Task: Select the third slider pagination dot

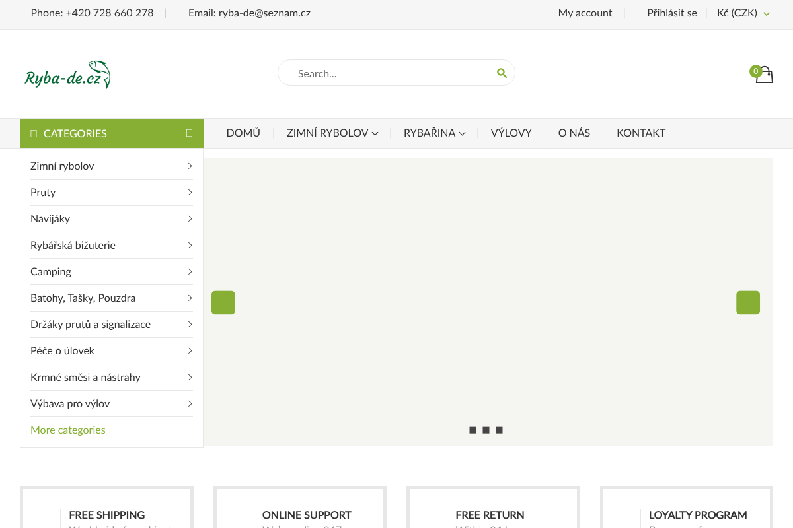Action: click(x=499, y=430)
